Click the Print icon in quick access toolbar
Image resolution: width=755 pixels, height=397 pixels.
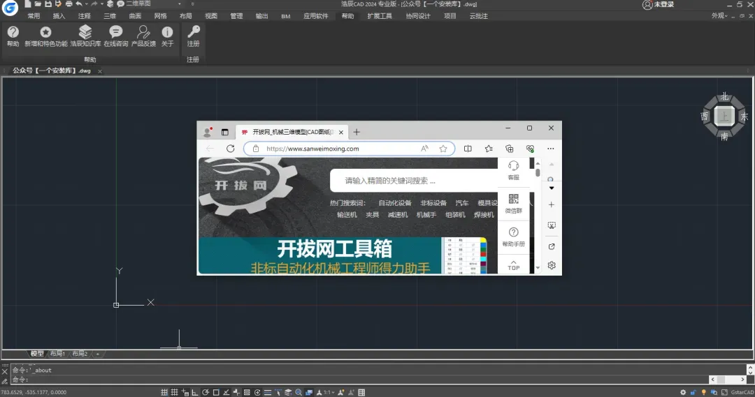coord(69,4)
